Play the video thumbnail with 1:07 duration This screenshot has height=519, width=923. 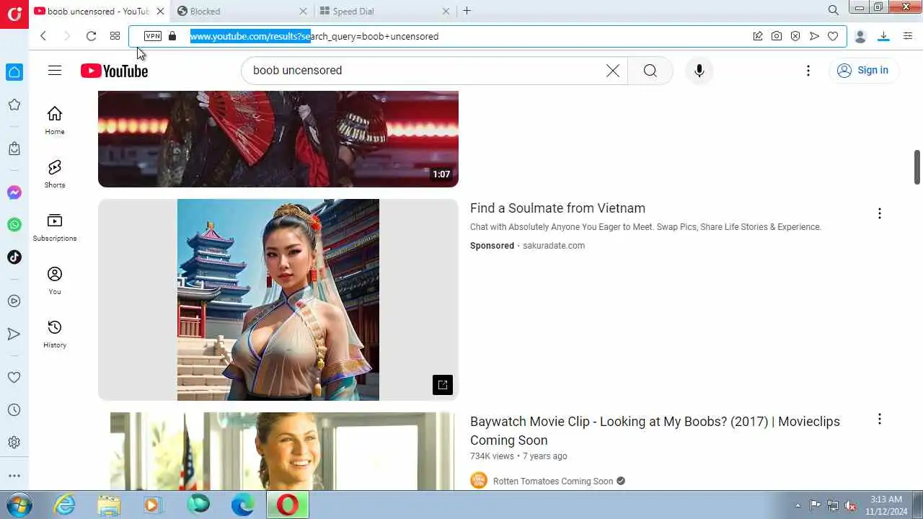278,138
